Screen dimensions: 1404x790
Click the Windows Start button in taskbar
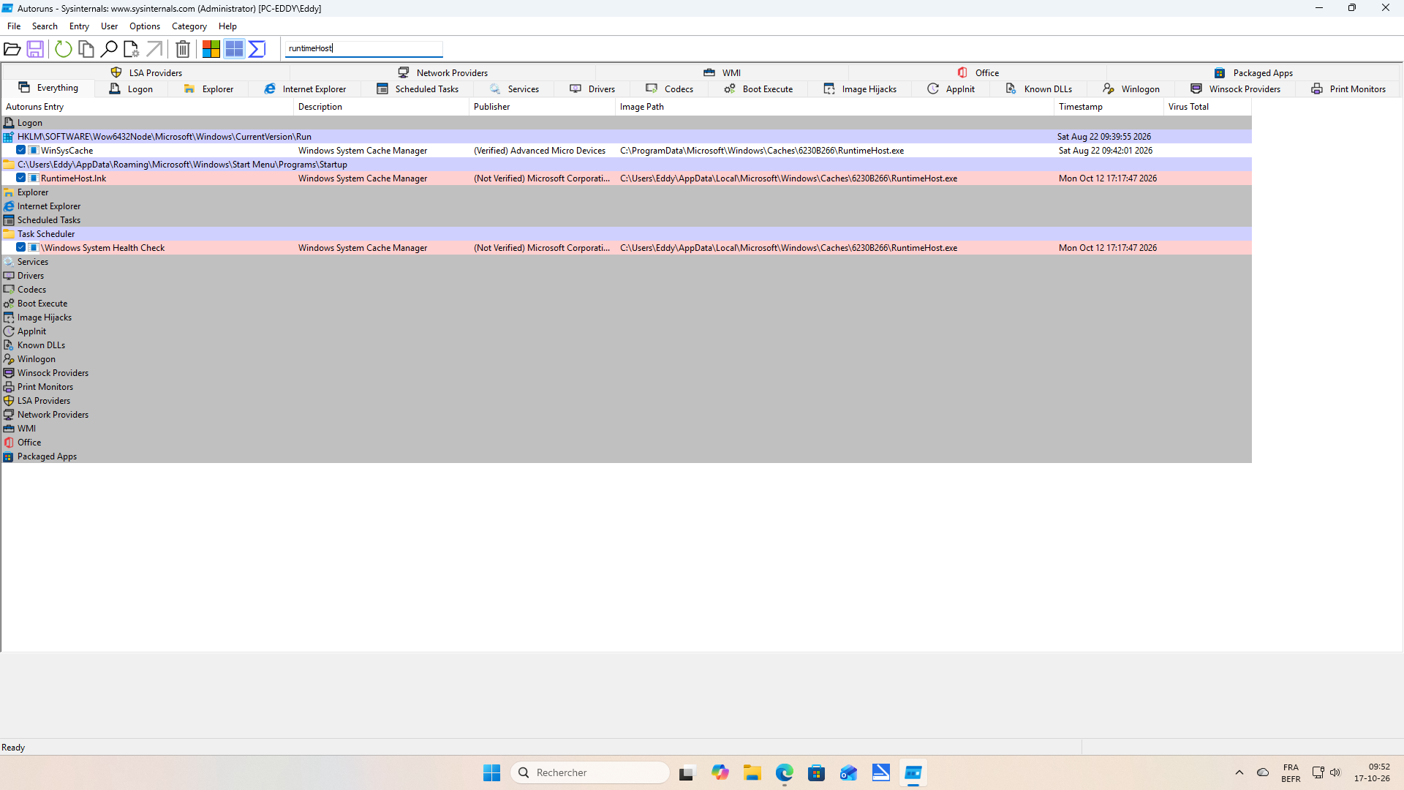pyautogui.click(x=491, y=772)
